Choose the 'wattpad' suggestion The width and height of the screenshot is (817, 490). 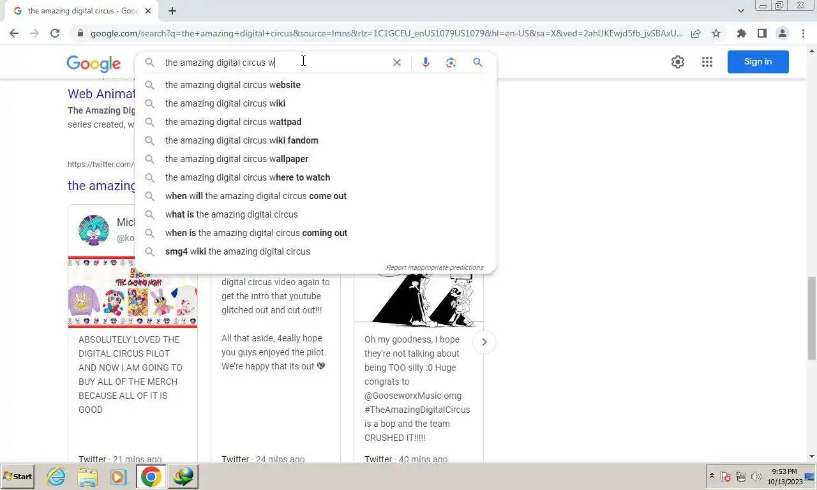315,122
